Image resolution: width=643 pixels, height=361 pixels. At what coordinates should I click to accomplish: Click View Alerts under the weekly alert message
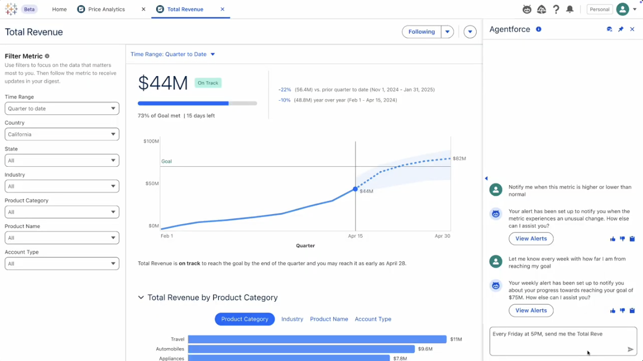[x=531, y=310]
